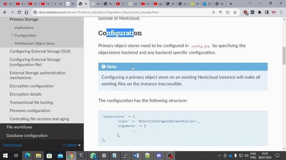
Task: Open Configuring External Storage (configuration file)
Action: pos(35,62)
